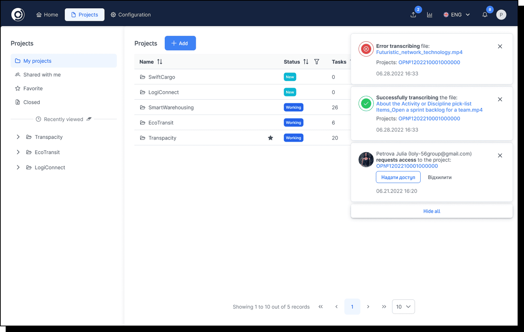Sort by Status column arrows
Viewport: 524px width, 332px height.
point(306,62)
